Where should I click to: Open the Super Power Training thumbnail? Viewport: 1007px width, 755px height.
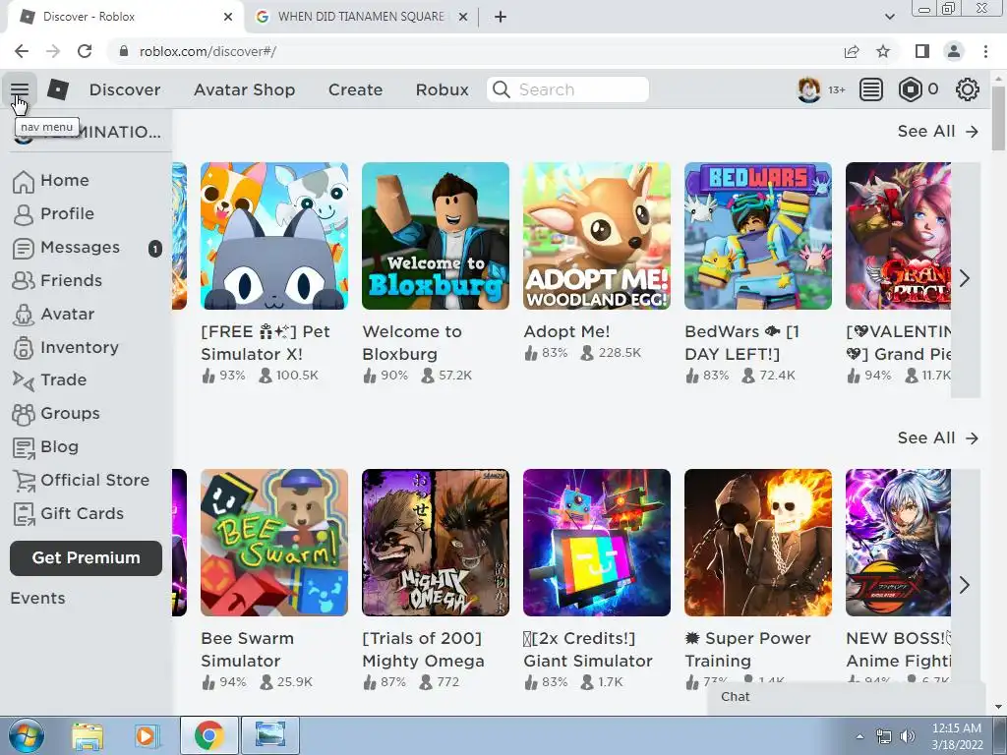click(x=758, y=543)
